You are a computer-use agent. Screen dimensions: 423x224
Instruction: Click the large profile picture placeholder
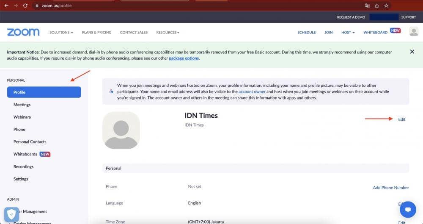click(121, 130)
